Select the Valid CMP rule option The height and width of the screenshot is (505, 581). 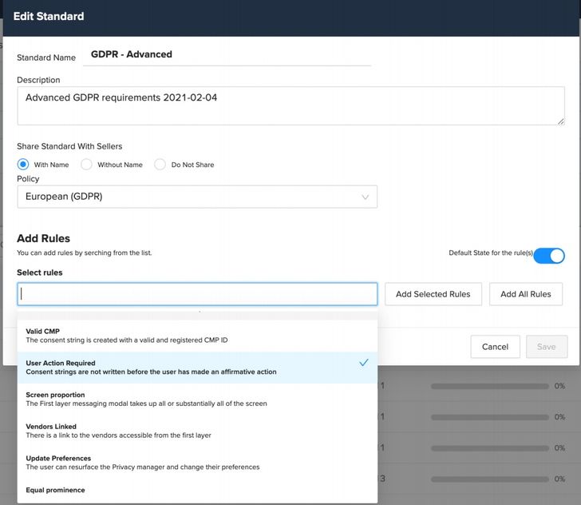[197, 336]
